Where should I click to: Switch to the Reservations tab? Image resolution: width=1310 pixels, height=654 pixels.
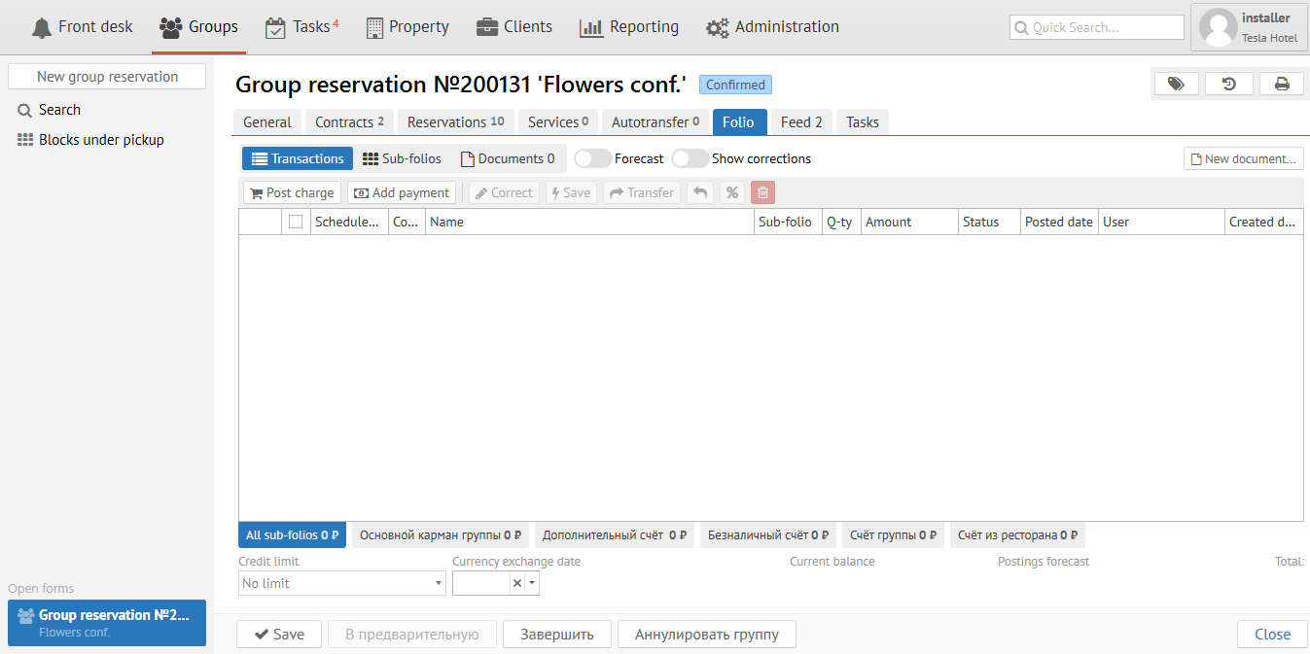pyautogui.click(x=455, y=121)
